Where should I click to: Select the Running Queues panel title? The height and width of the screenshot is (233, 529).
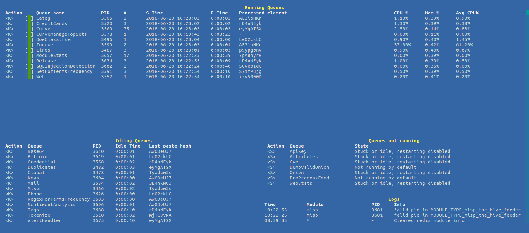(x=264, y=8)
